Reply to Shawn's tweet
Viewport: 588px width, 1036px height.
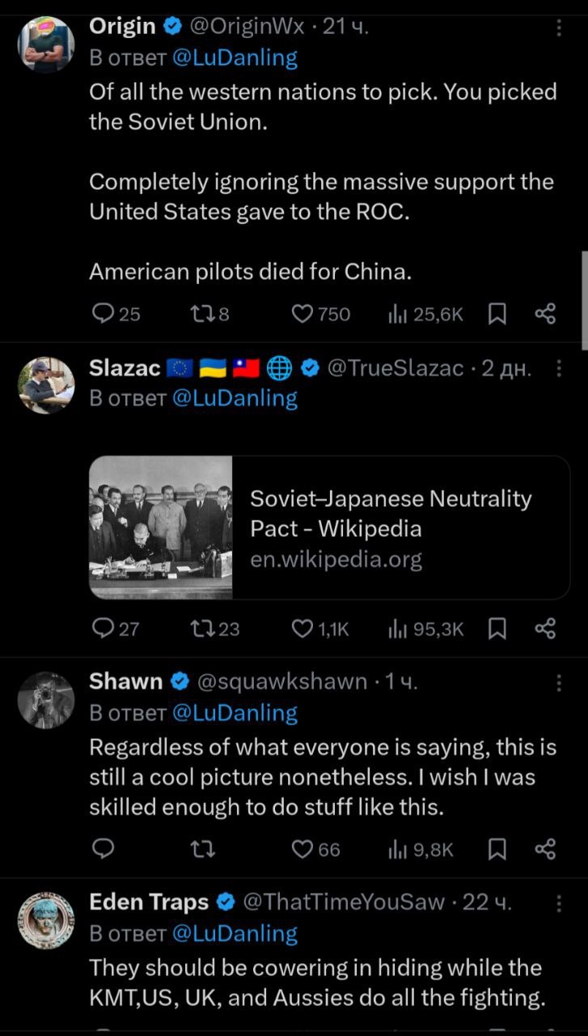[x=103, y=849]
